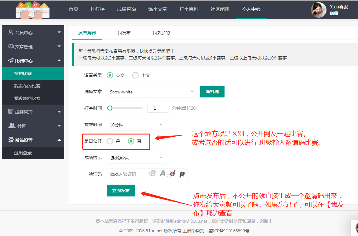Select 发布比赛 in sidebar

click(33, 73)
